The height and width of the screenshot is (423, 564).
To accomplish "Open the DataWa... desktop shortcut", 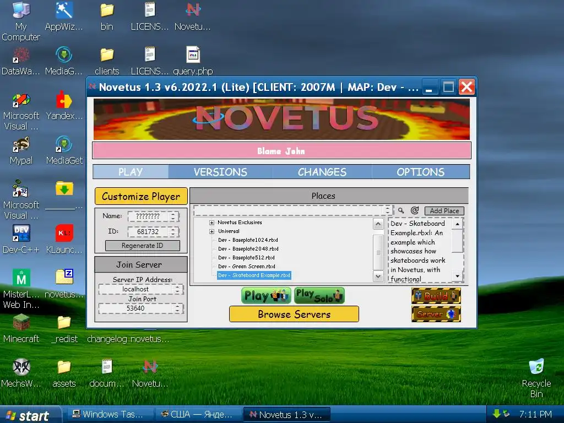I will click(x=21, y=61).
